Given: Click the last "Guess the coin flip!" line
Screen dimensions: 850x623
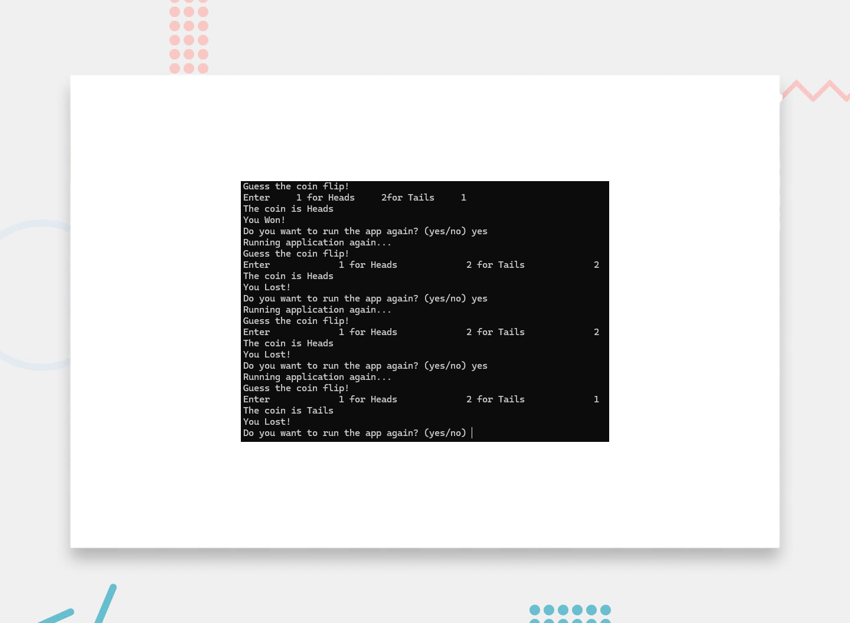Looking at the screenshot, I should point(296,388).
